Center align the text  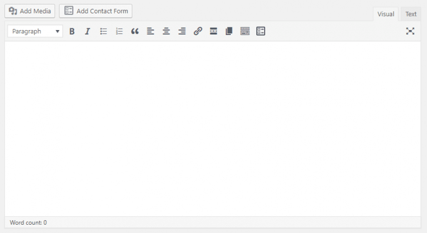coord(166,32)
